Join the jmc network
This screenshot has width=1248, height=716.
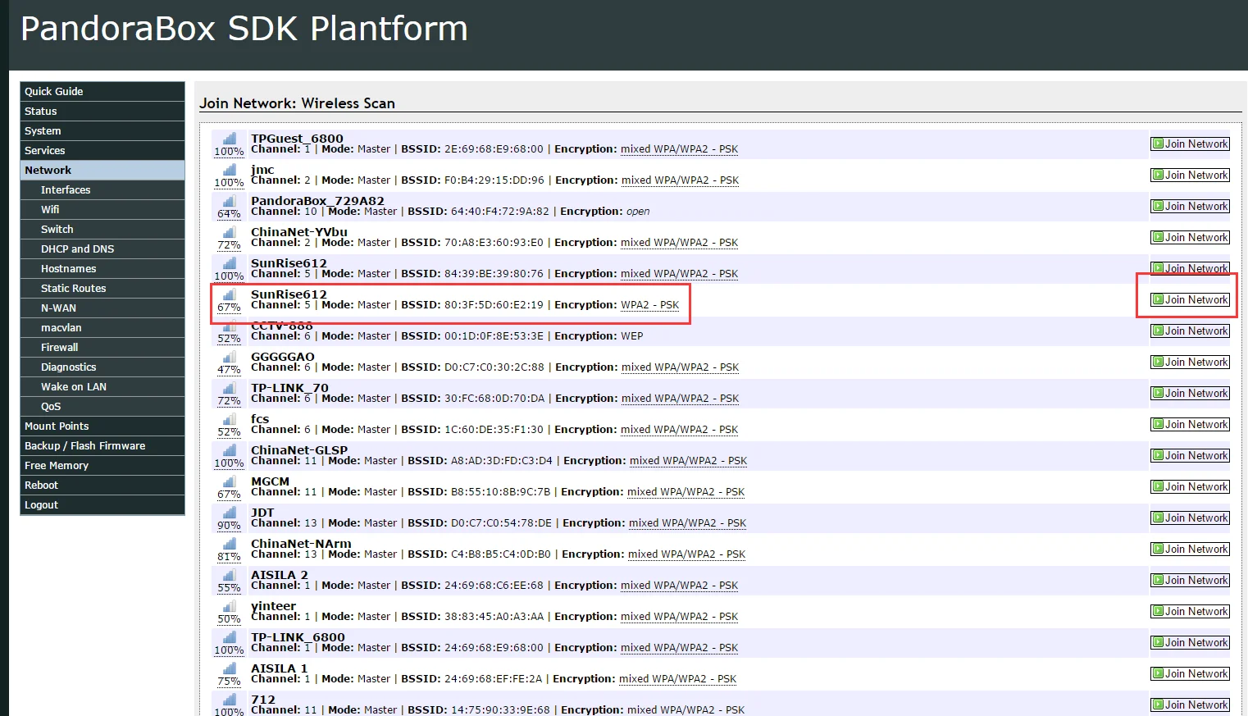click(1190, 176)
